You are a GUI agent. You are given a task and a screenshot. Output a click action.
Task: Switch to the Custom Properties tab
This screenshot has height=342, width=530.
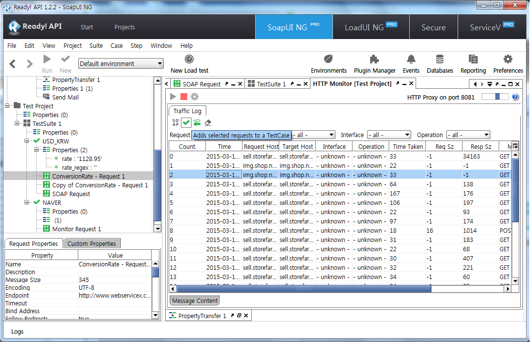91,244
